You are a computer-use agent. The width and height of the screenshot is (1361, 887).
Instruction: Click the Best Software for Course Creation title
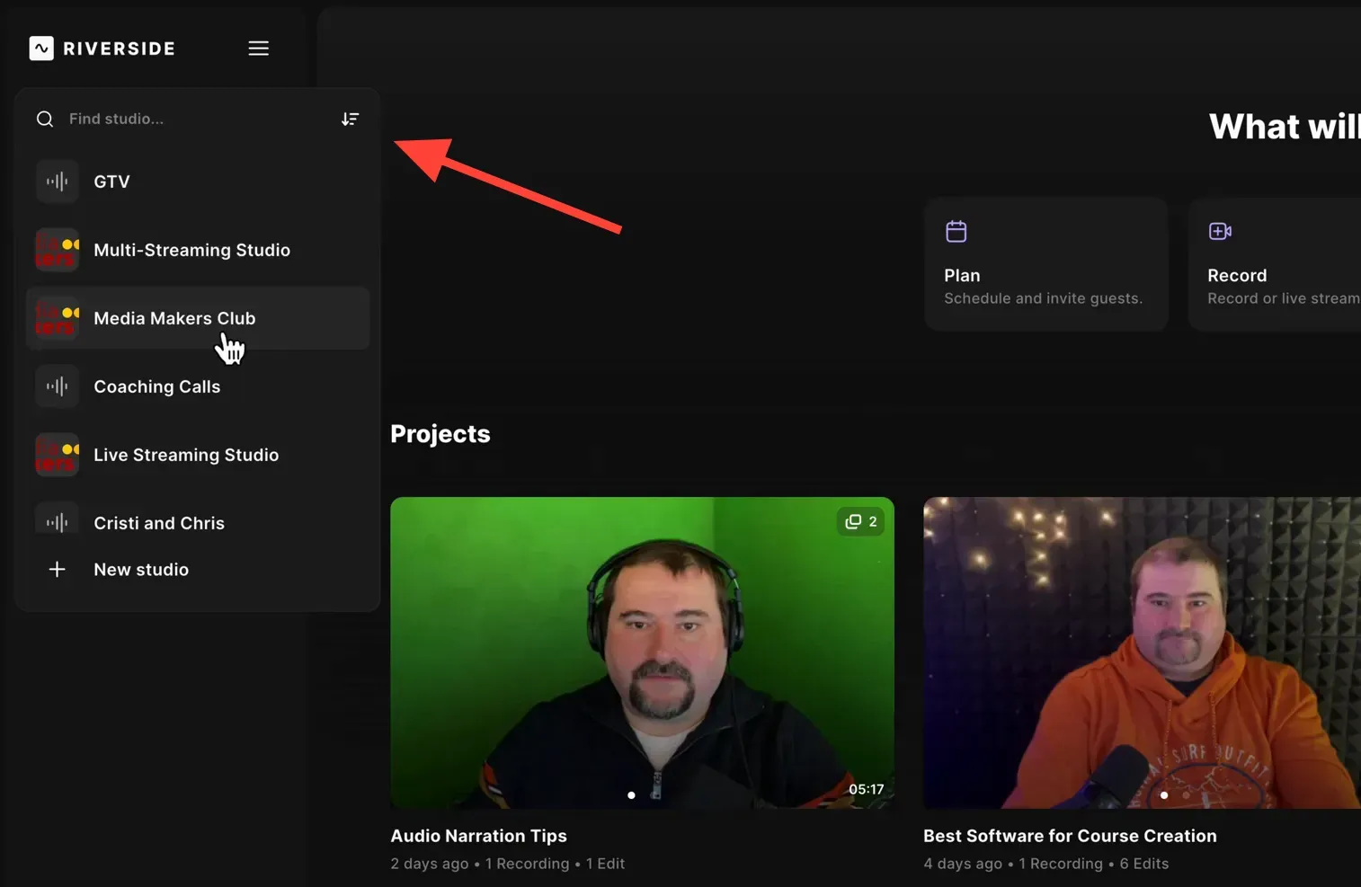[x=1070, y=836]
